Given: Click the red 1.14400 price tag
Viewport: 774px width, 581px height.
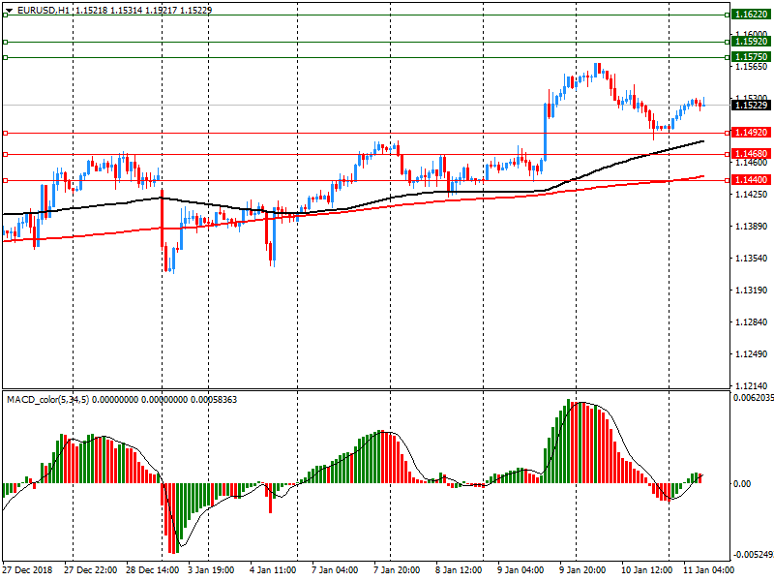Looking at the screenshot, I should [751, 180].
